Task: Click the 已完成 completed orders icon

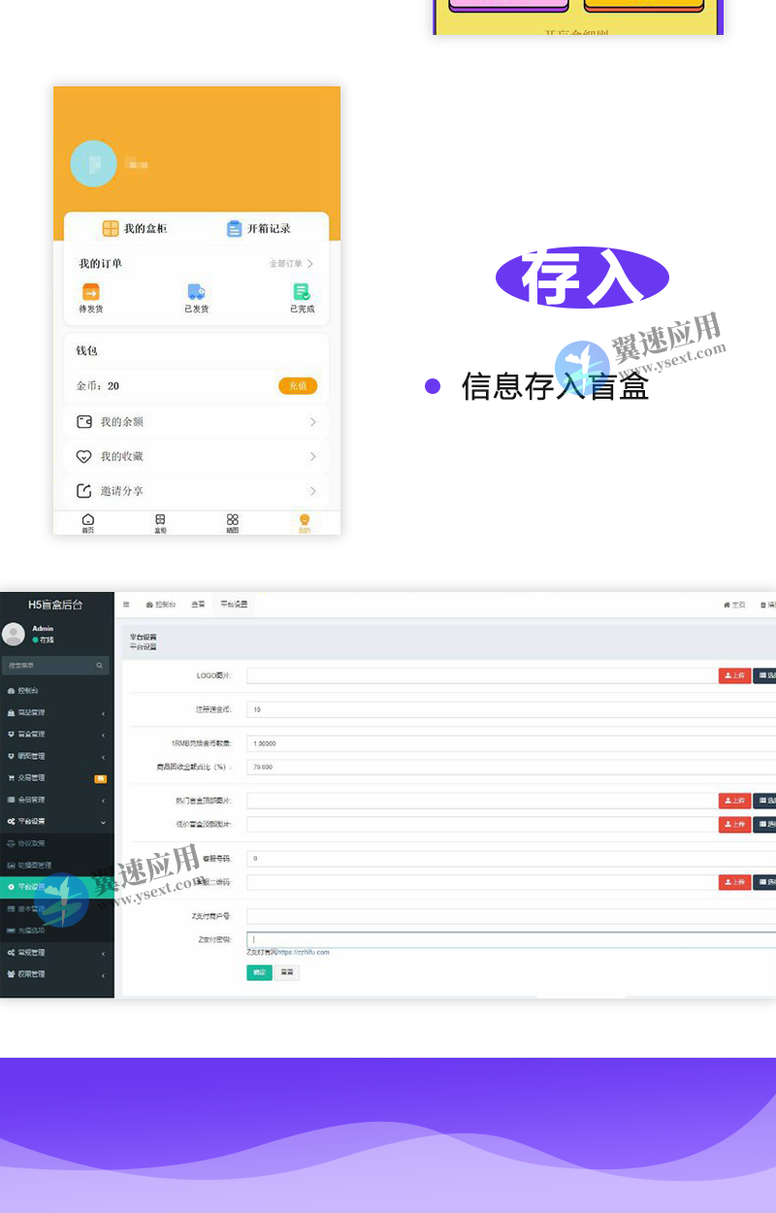Action: click(299, 292)
